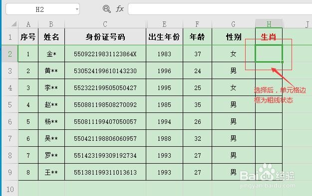Click the 年龄 header cell
This screenshot has height=196, width=312.
point(197,37)
